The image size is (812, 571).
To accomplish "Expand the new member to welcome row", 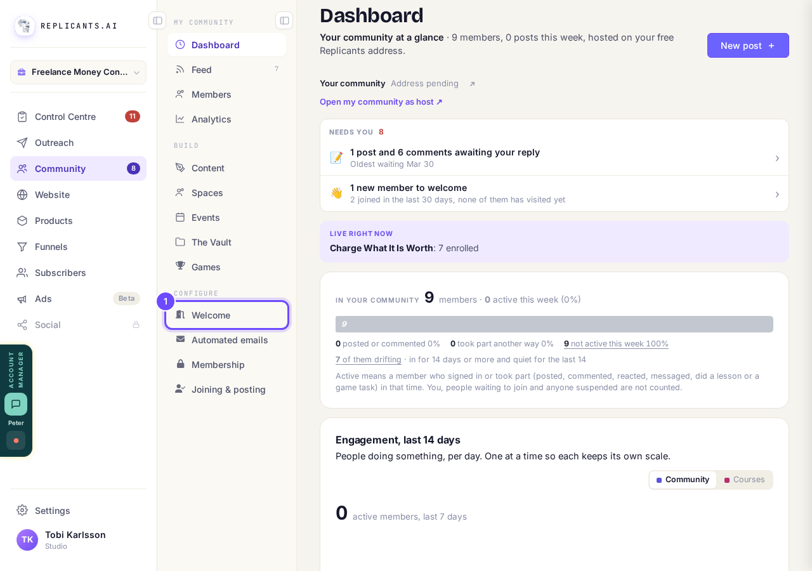I will point(554,194).
